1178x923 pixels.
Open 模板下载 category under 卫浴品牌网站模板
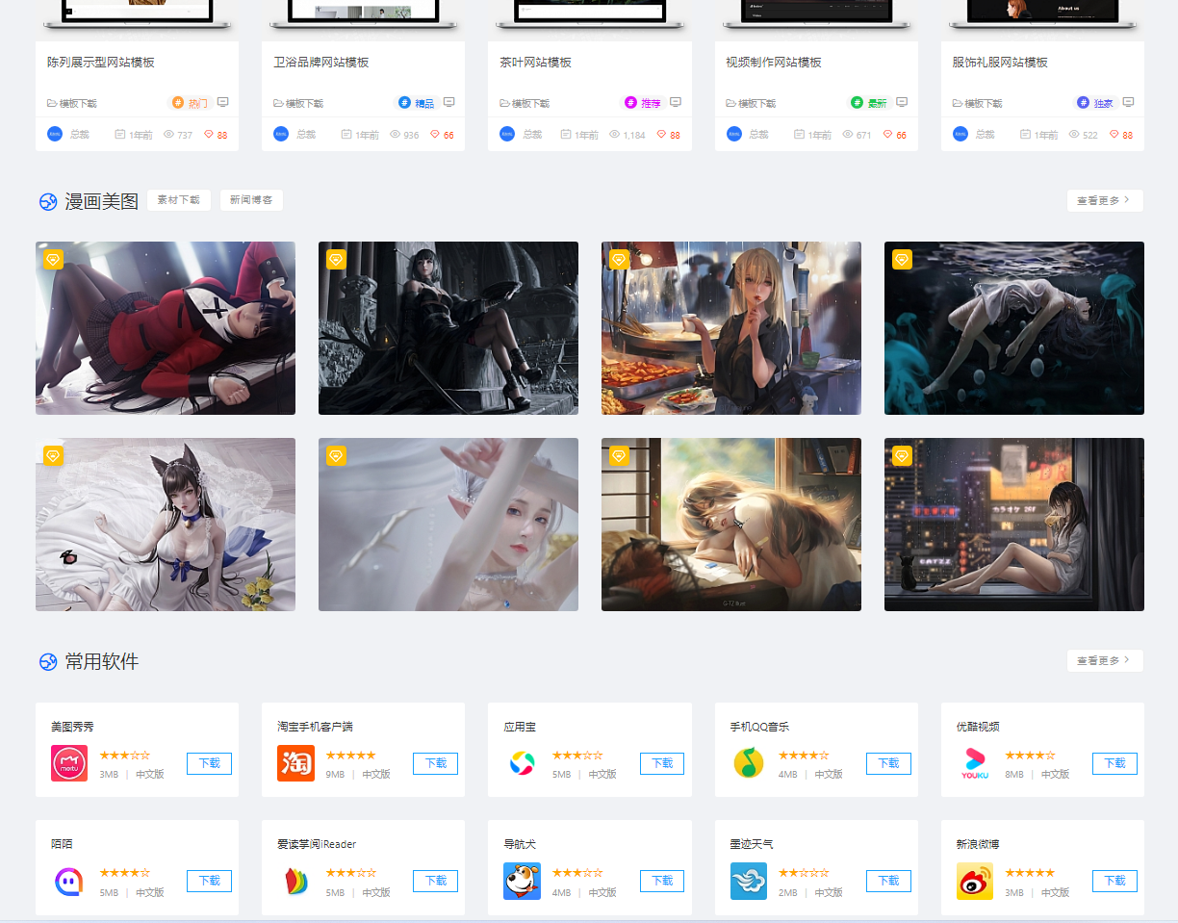(x=298, y=103)
